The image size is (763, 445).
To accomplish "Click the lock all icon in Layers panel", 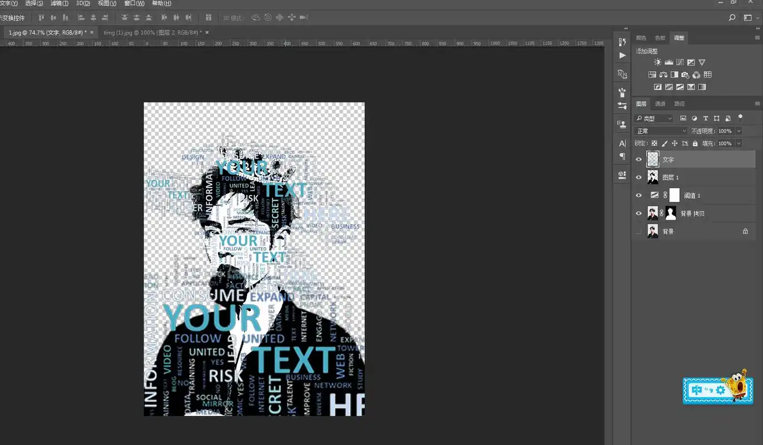I will [x=695, y=144].
